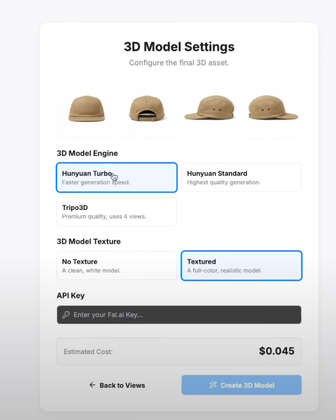Viewport: 336px width, 420px height.
Task: Select the front-view cap thumbnail
Action: tap(87, 108)
